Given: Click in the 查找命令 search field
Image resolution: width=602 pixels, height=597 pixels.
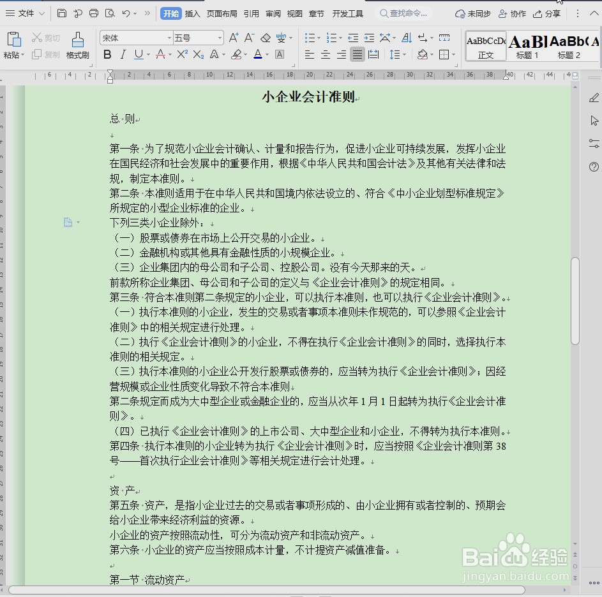Looking at the screenshot, I should point(403,13).
